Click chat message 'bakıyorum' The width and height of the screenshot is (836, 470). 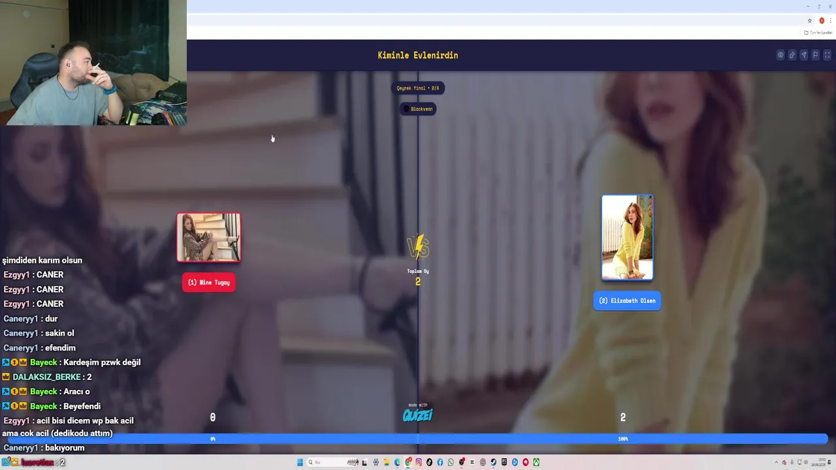tap(44, 448)
